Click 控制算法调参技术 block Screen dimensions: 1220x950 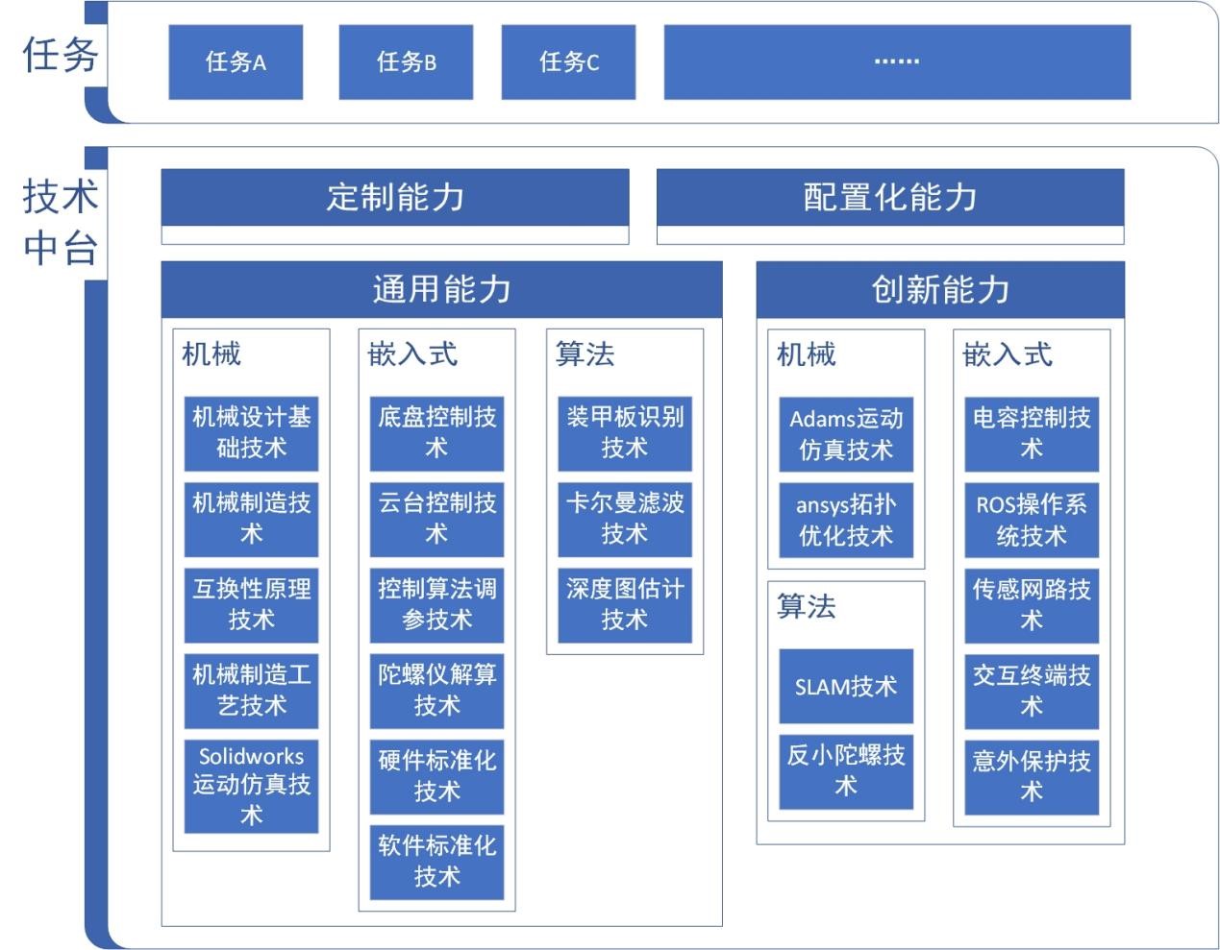point(436,605)
